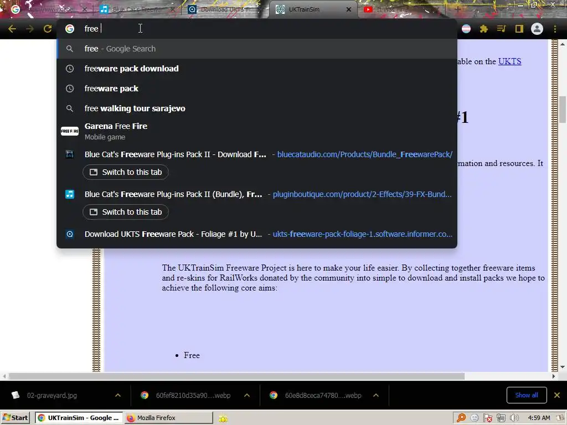Switch to Mozilla Firefox in the taskbar
The height and width of the screenshot is (425, 567).
169,418
